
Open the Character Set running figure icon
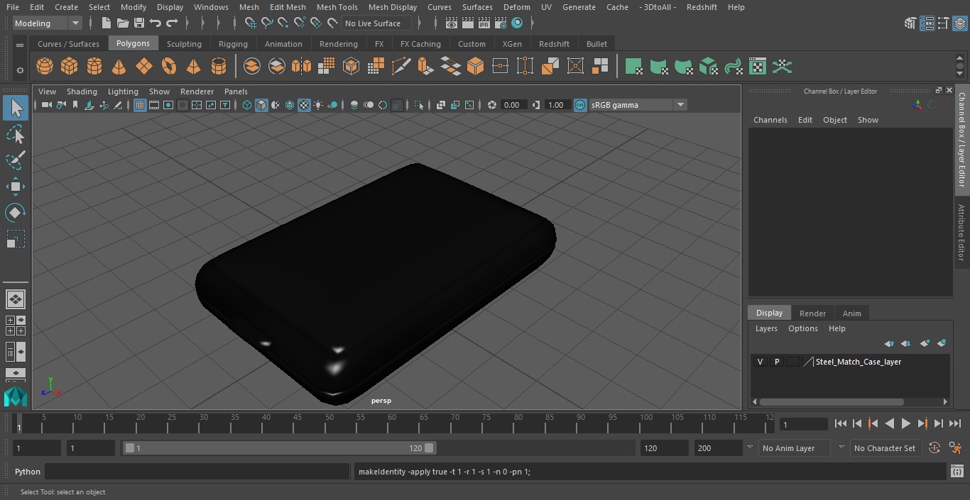(x=956, y=448)
